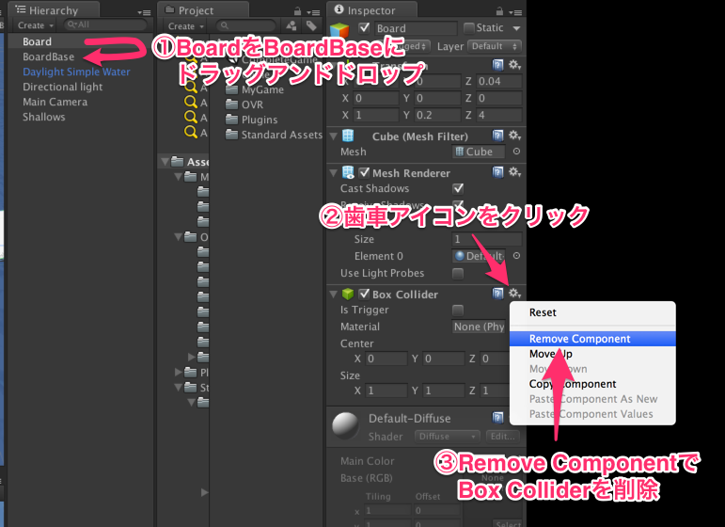The width and height of the screenshot is (725, 527).
Task: Click the Materials Size value field
Action: pos(487,239)
